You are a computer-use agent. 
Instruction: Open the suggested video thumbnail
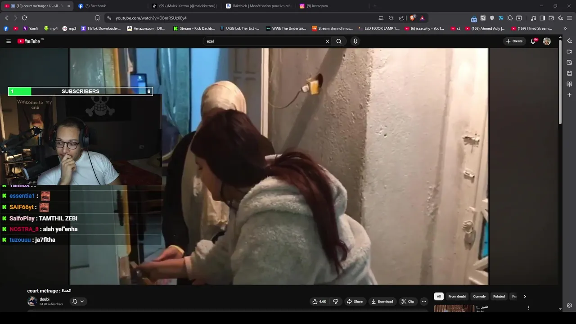point(454,308)
